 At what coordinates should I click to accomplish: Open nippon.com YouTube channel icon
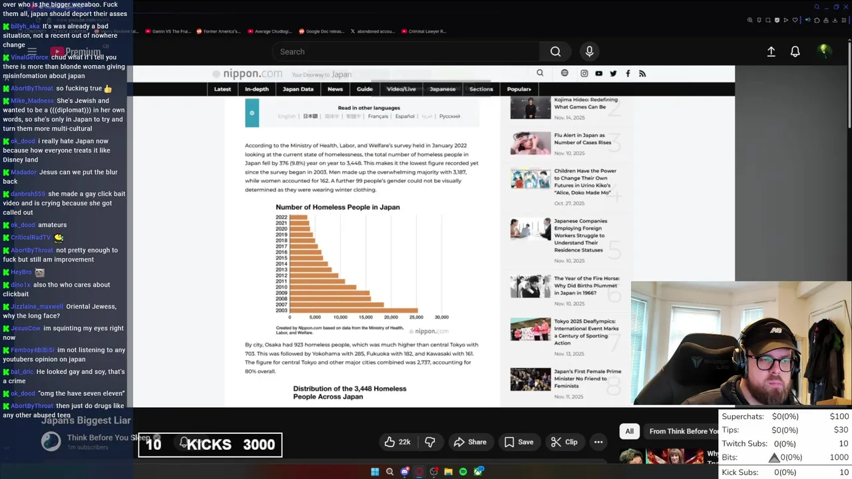598,73
